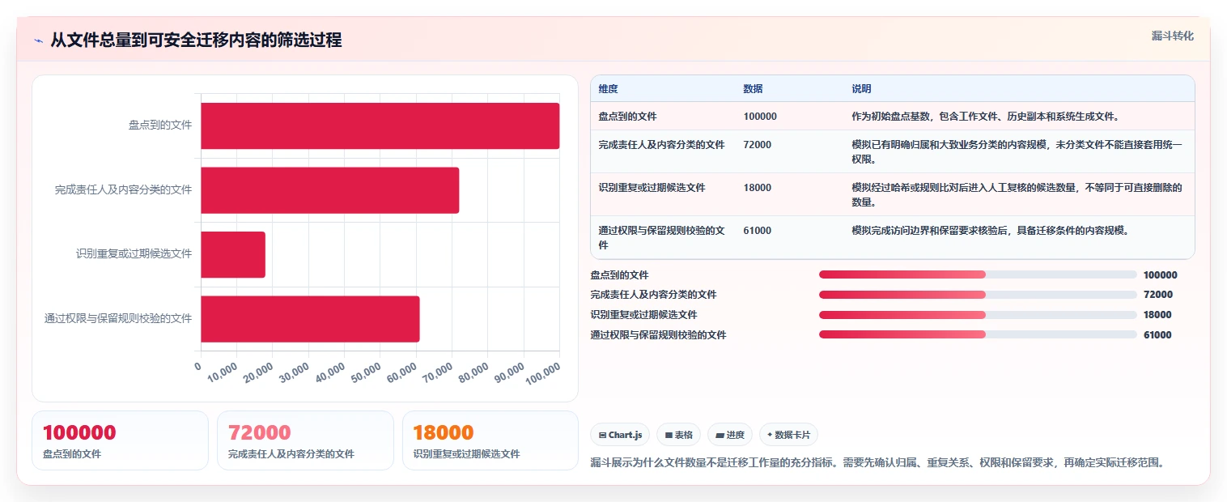Select the Chart.js chip
The width and height of the screenshot is (1227, 502).
(x=620, y=435)
